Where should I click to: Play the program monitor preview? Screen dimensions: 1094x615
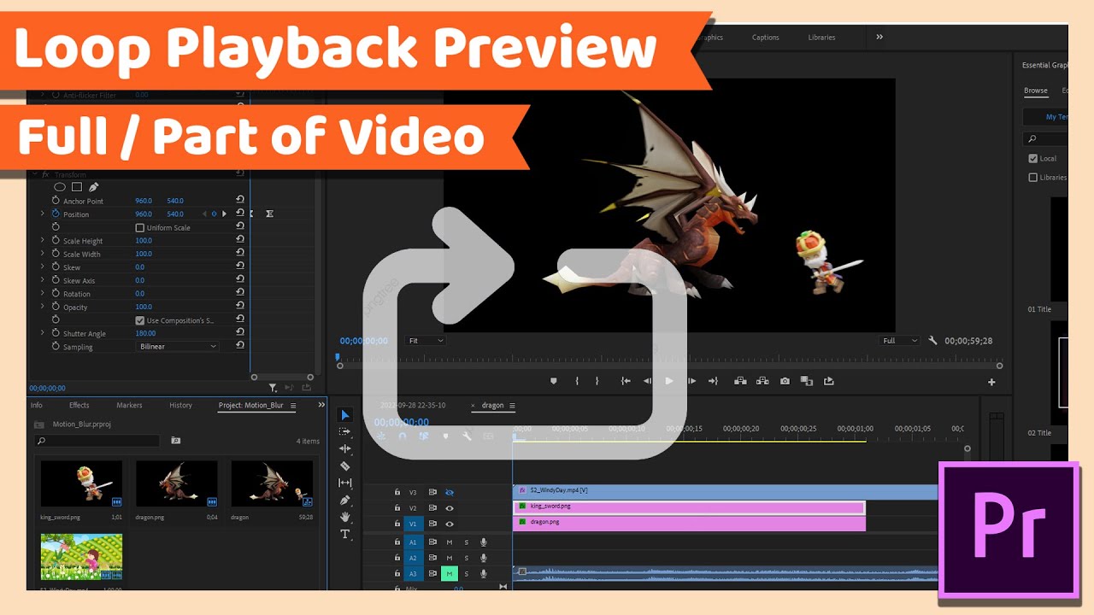click(x=669, y=381)
